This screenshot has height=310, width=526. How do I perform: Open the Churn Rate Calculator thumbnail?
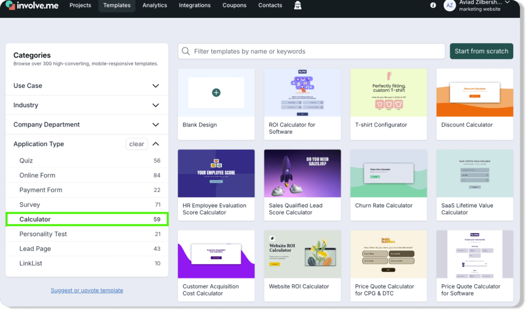click(x=388, y=173)
